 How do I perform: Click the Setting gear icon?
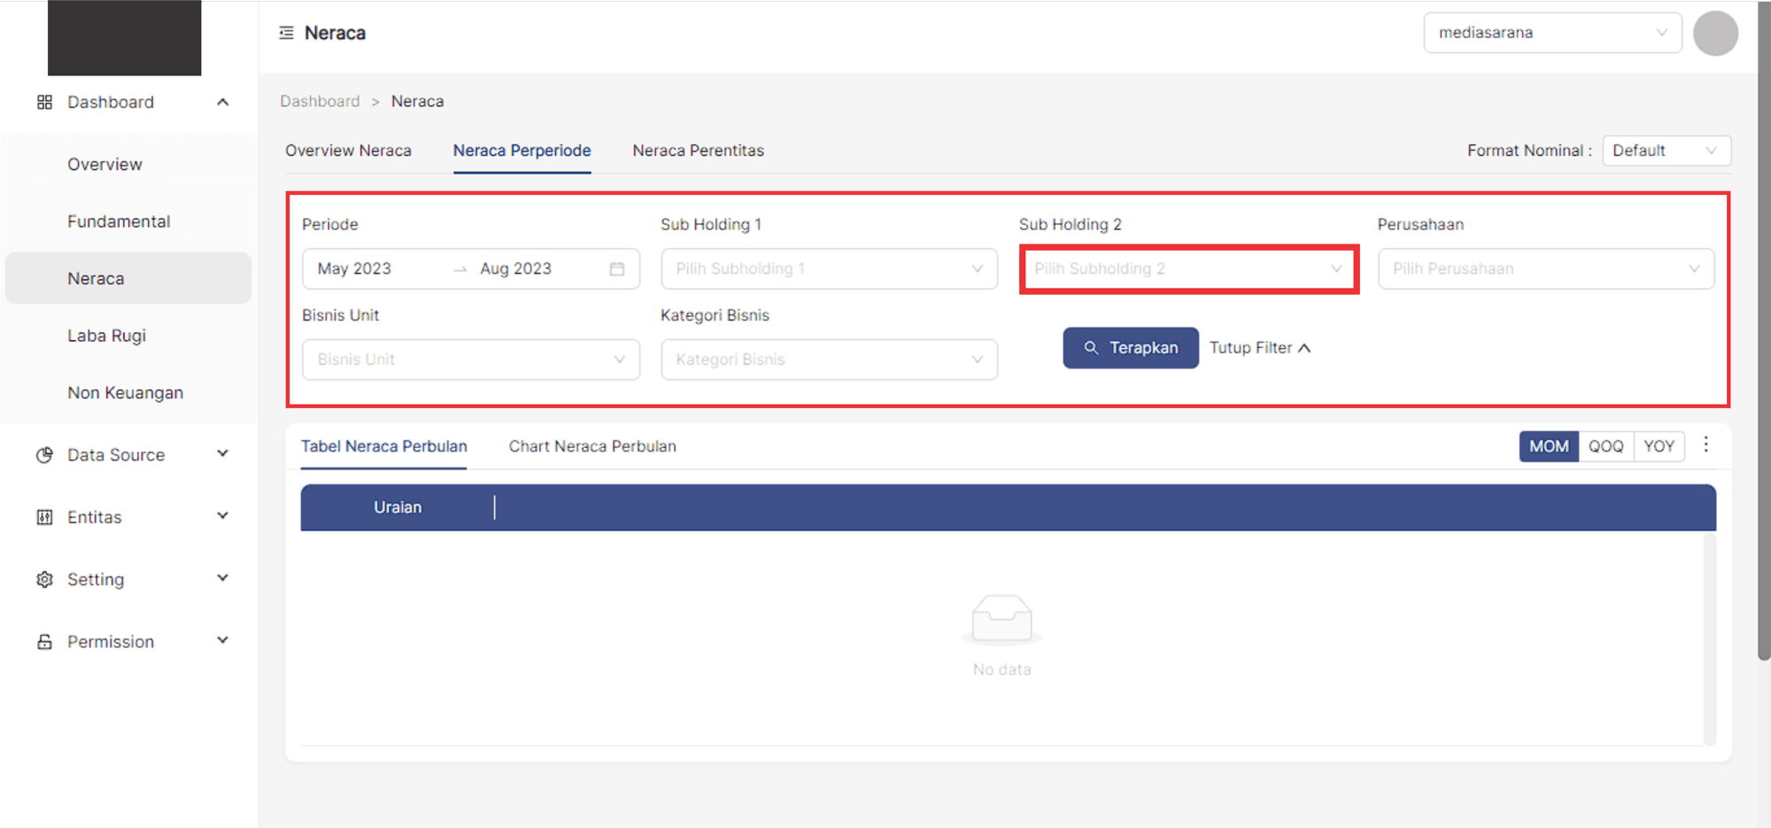tap(44, 579)
